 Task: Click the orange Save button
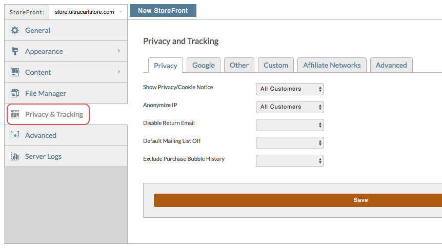tap(298, 200)
